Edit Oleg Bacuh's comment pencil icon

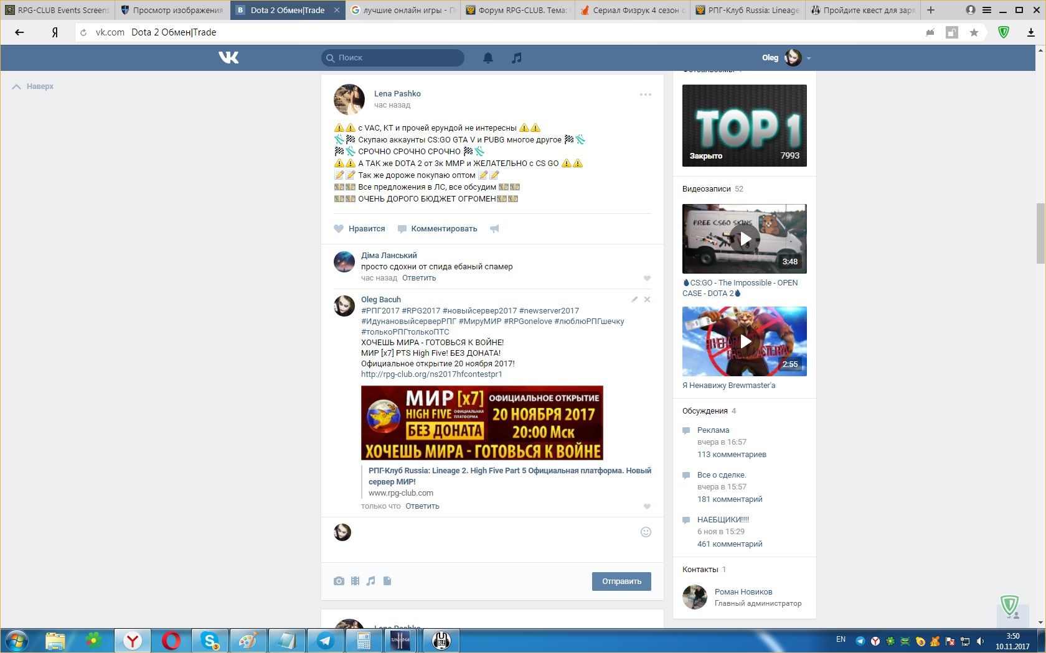pos(634,300)
